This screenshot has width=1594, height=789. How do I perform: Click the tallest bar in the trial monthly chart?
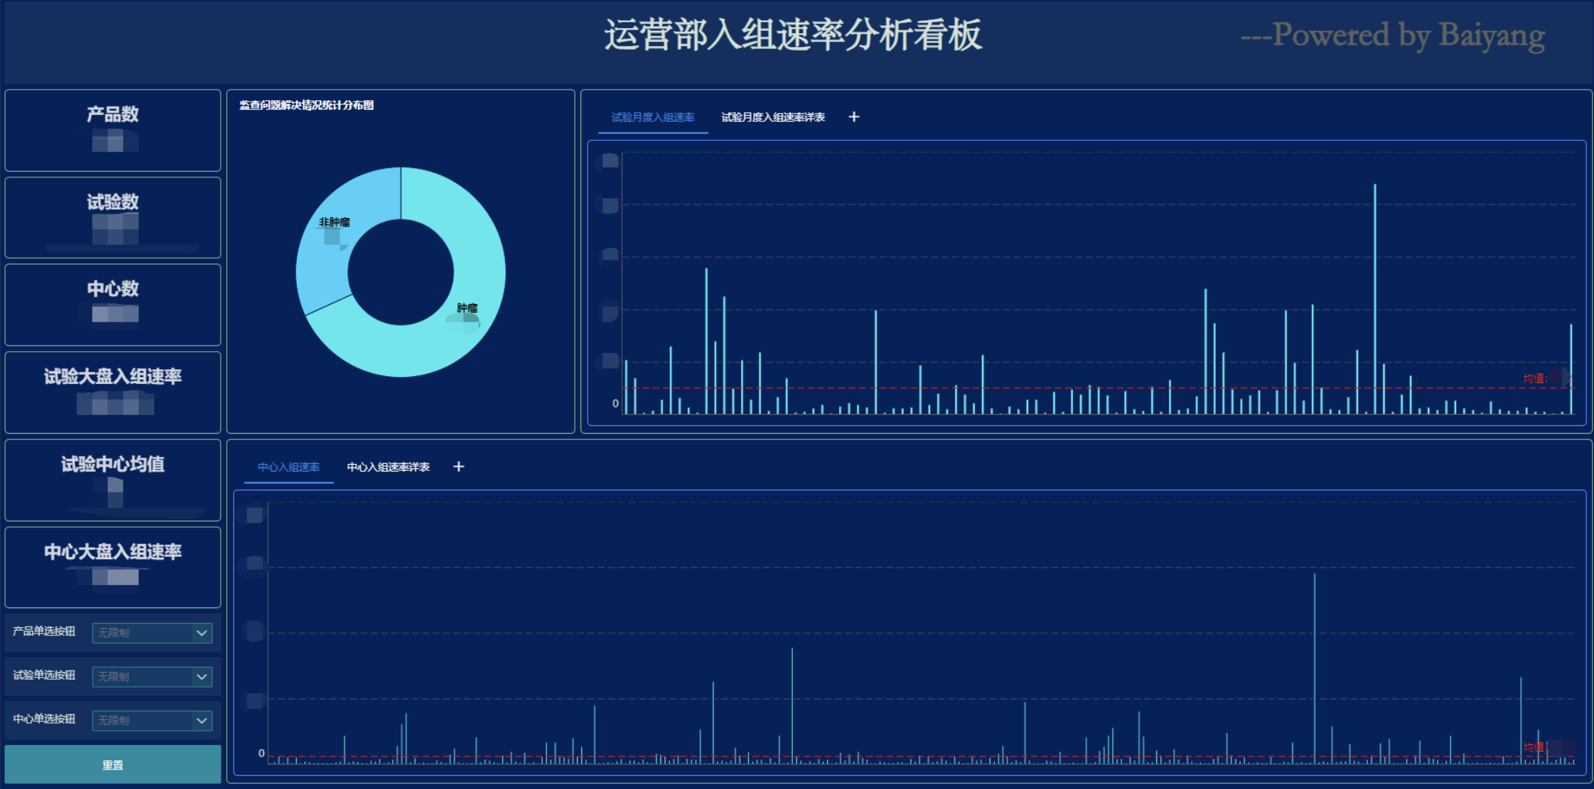pos(1375,301)
